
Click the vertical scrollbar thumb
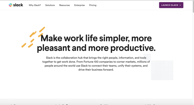193,6
